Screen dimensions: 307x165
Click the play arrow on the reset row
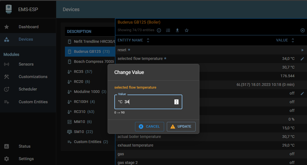tap(302, 50)
